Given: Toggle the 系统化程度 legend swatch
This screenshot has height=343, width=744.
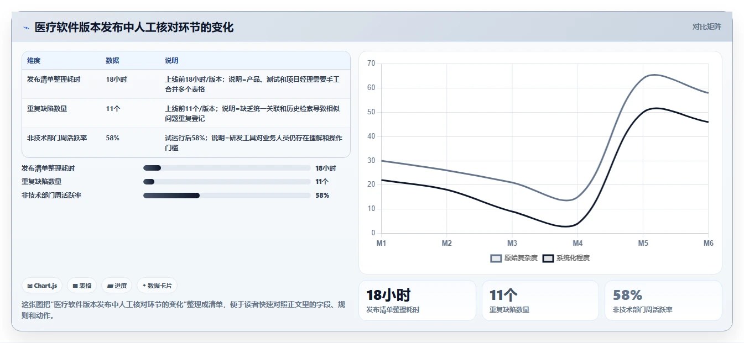Looking at the screenshot, I should click(x=548, y=258).
